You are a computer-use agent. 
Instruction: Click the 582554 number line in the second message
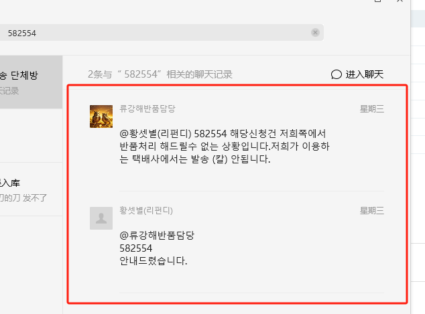tap(136, 248)
